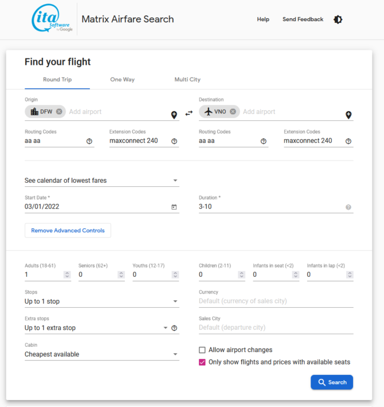This screenshot has height=407, width=384.
Task: Click the Start Date 03/01/2022 field
Action: tap(97, 206)
